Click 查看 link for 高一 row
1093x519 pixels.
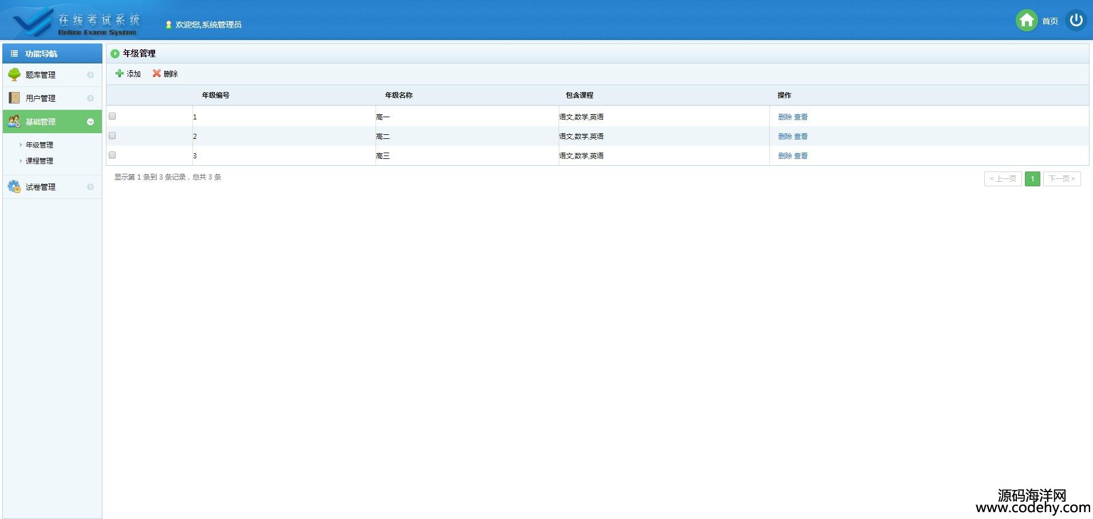click(801, 117)
